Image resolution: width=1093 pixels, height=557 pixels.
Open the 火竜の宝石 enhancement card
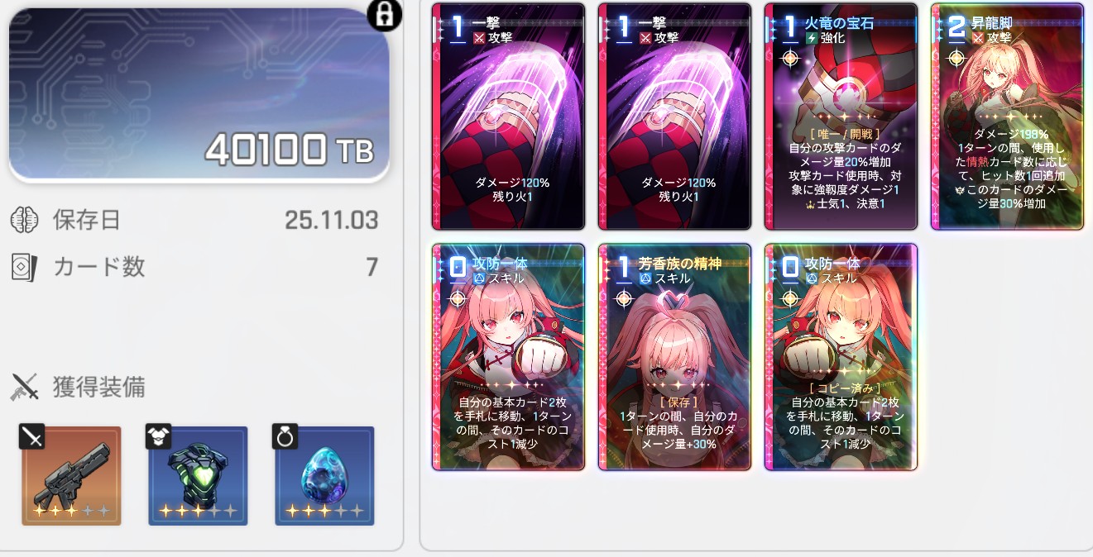841,117
